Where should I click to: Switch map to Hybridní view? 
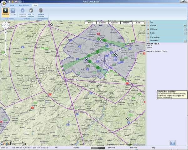(x=114, y=23)
